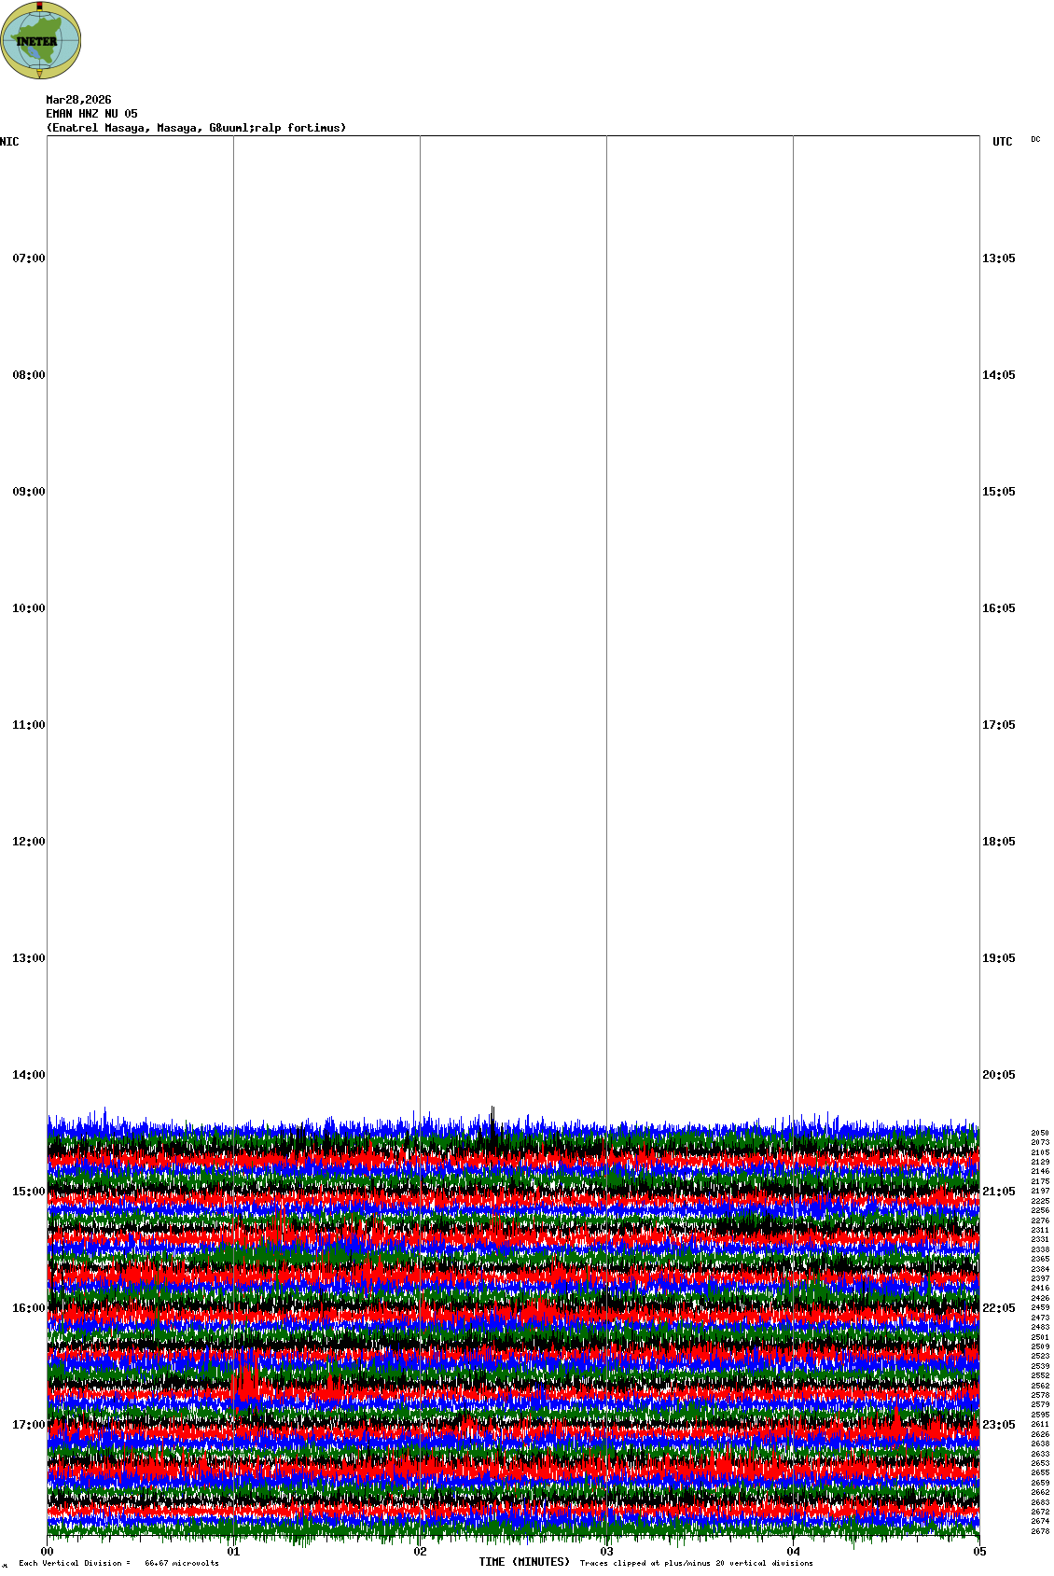Click the Each Vertical Division scale note

118,1563
